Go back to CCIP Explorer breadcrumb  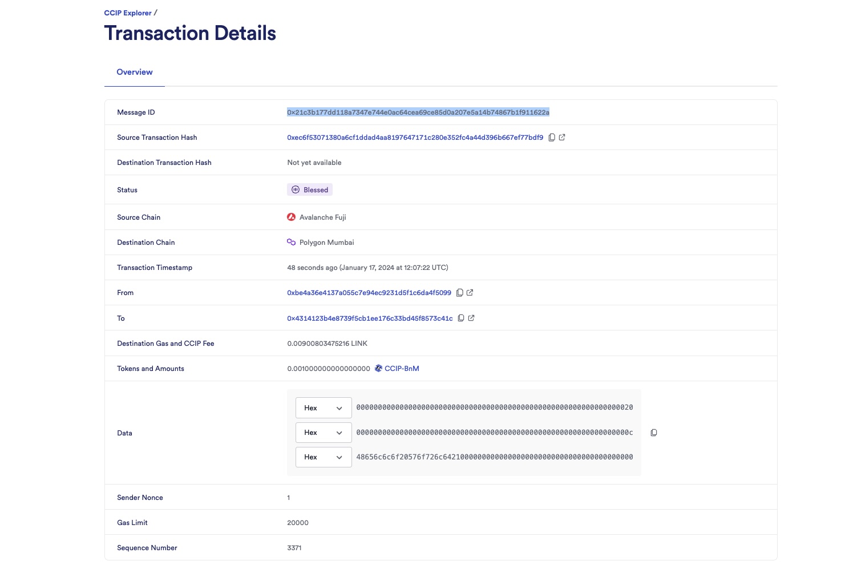[x=128, y=13]
